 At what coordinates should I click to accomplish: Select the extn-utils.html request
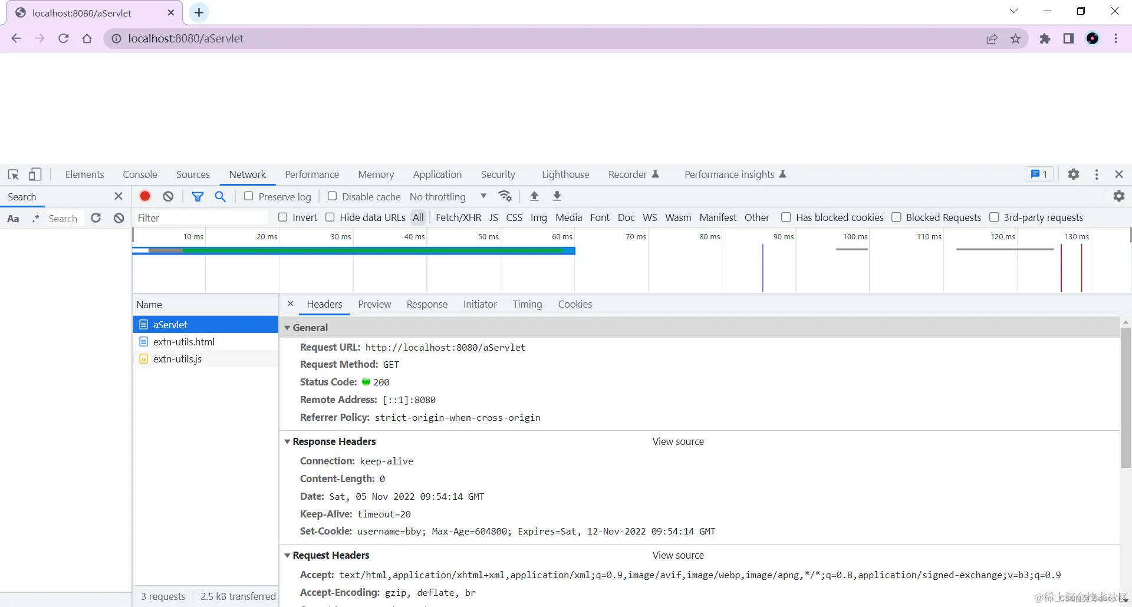(x=206, y=342)
